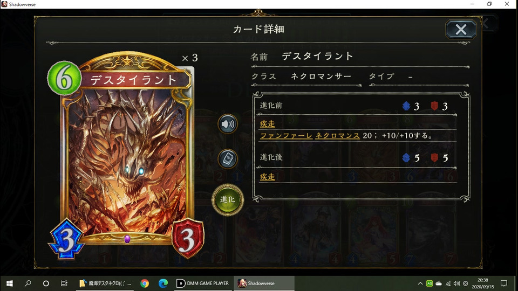Open the volume speaker tray icon
518x291 pixels.
456,283
